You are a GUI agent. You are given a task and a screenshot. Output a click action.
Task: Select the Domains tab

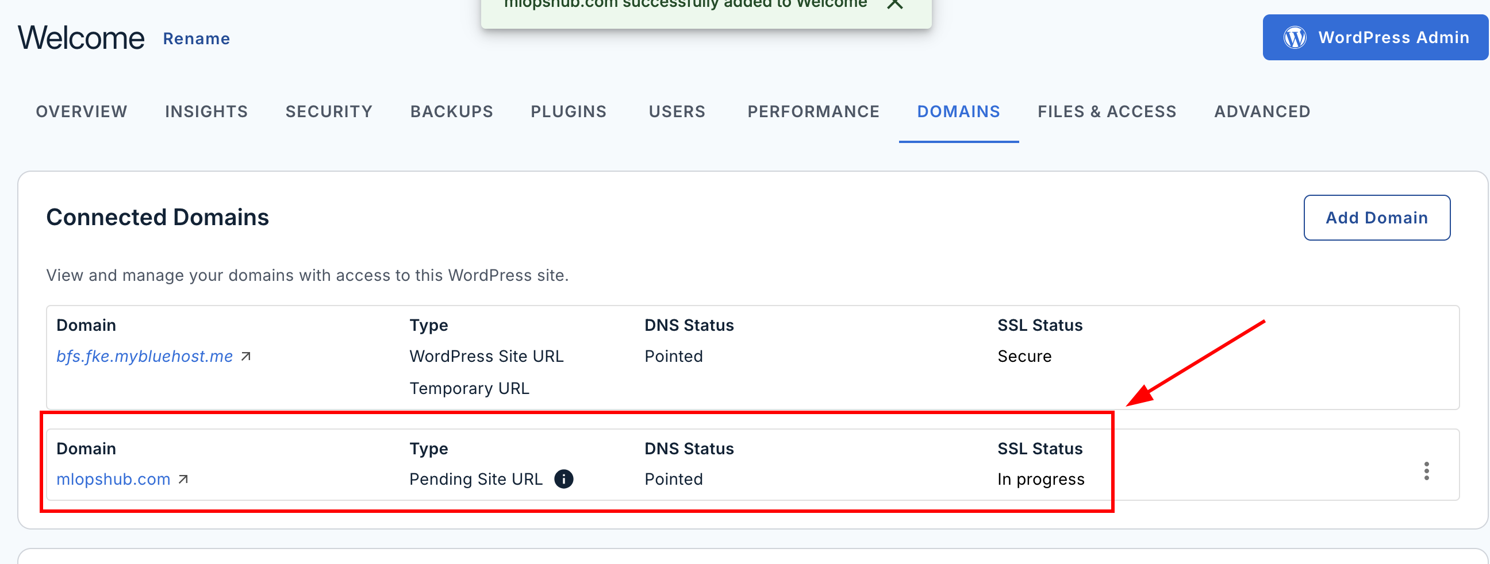click(958, 111)
